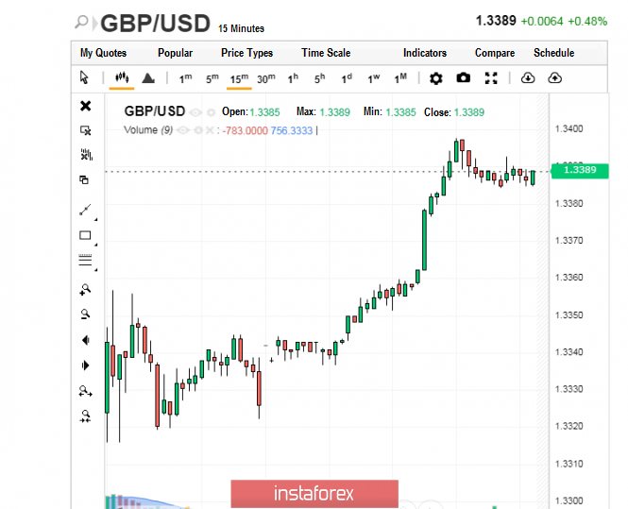Open Volume indicator settings gear
The width and height of the screenshot is (628, 509).
pos(198,130)
